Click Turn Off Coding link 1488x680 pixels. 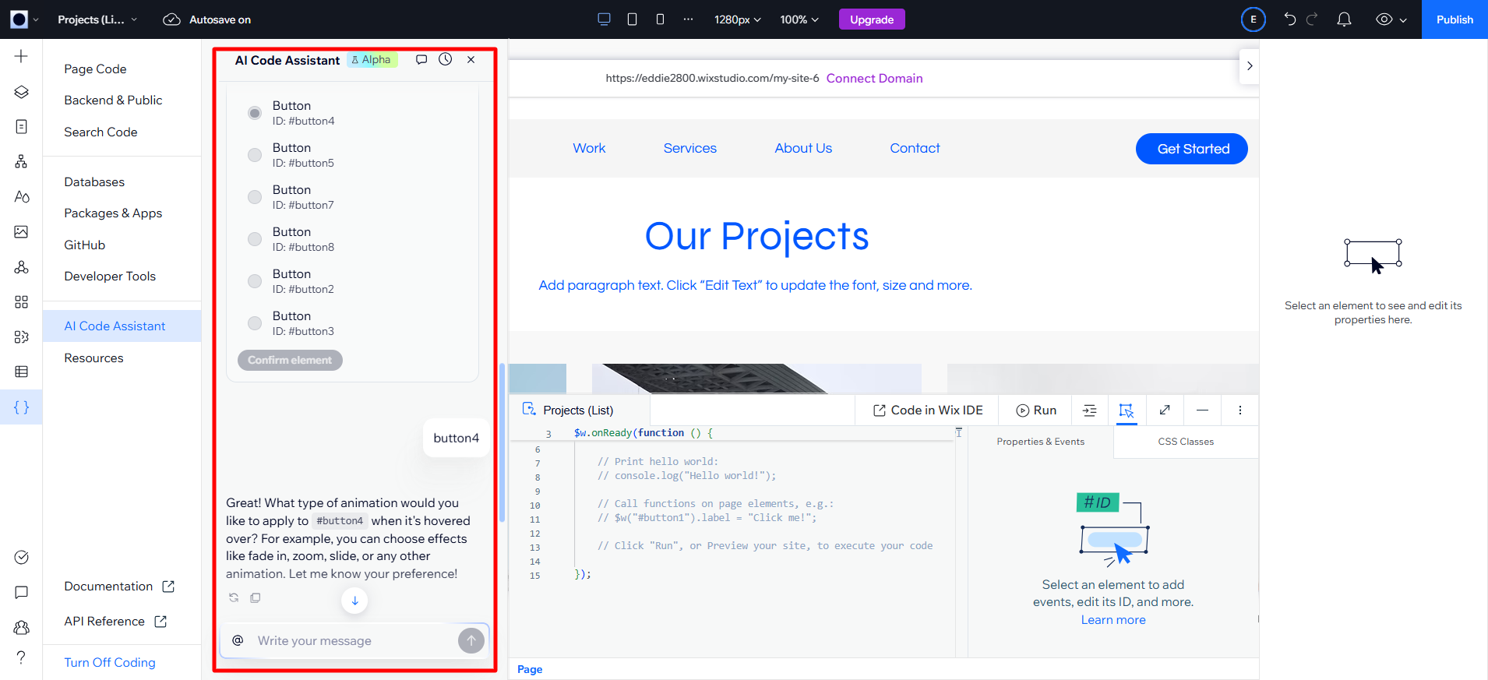(x=110, y=662)
